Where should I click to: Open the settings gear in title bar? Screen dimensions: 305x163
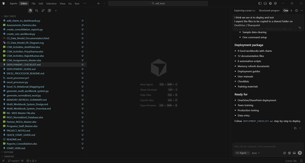pos(276,4)
